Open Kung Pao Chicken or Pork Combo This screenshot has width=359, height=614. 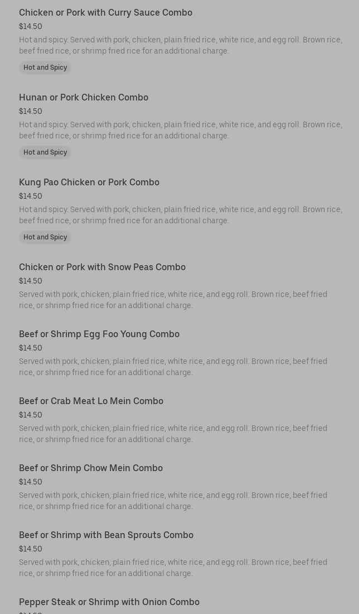click(x=89, y=183)
